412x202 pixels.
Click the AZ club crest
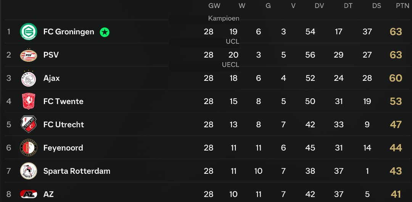click(28, 194)
